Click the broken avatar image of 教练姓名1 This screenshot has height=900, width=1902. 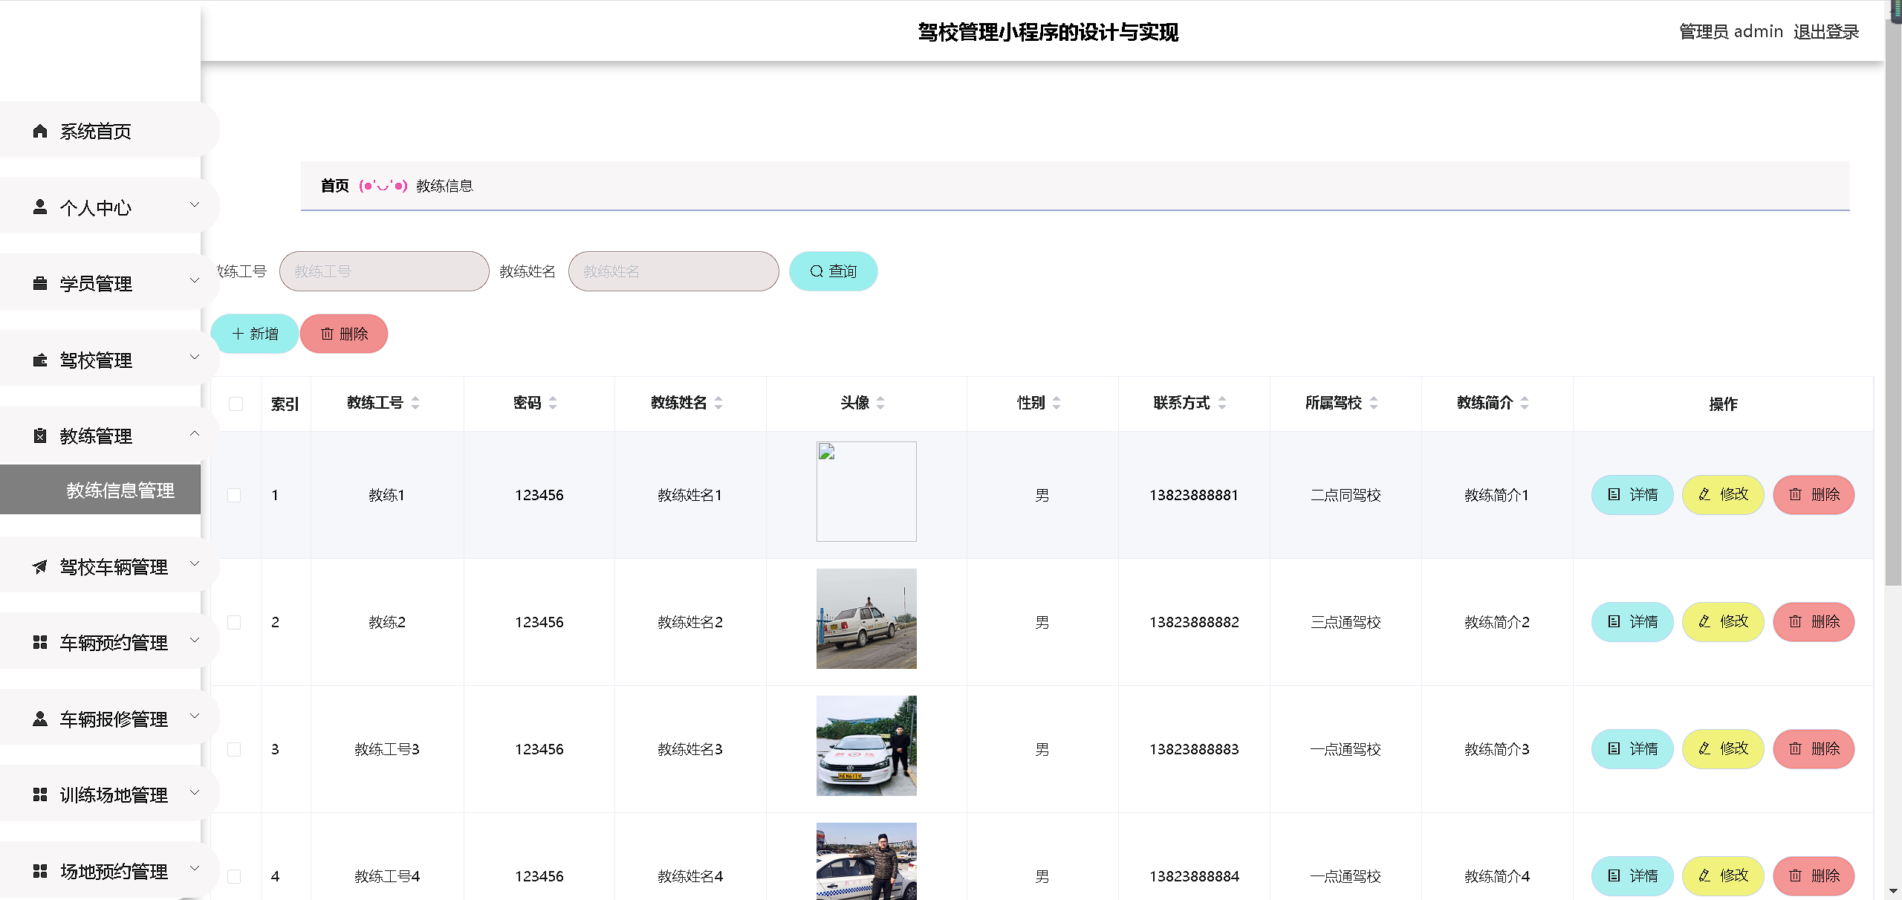(866, 491)
